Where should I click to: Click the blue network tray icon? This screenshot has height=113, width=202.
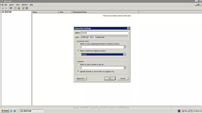point(189,111)
